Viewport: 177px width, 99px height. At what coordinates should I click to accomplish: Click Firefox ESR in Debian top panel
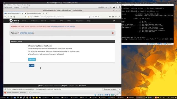[24, 7]
